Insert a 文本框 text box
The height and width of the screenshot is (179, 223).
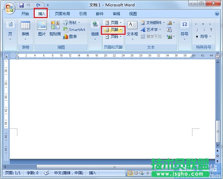132,30
